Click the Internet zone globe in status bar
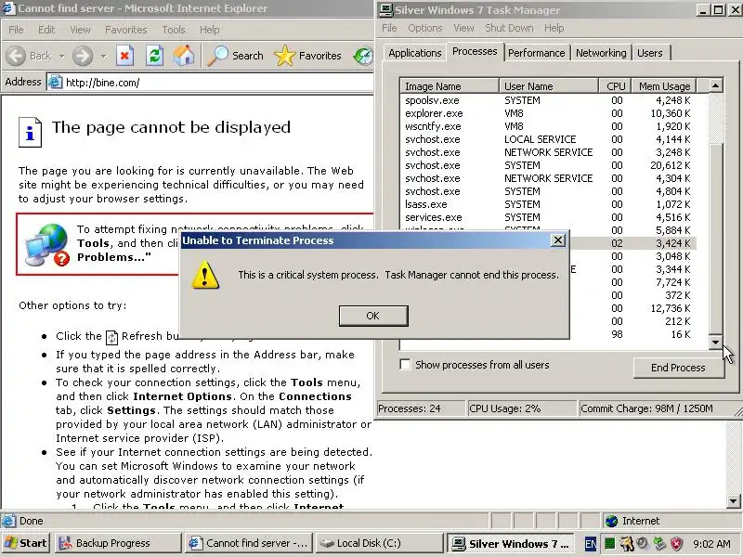 [x=612, y=521]
